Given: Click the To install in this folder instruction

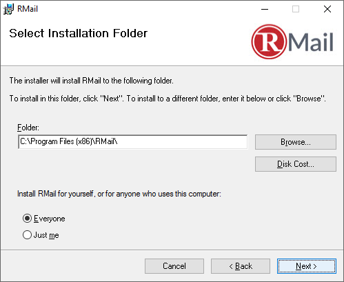Looking at the screenshot, I should coord(168,99).
